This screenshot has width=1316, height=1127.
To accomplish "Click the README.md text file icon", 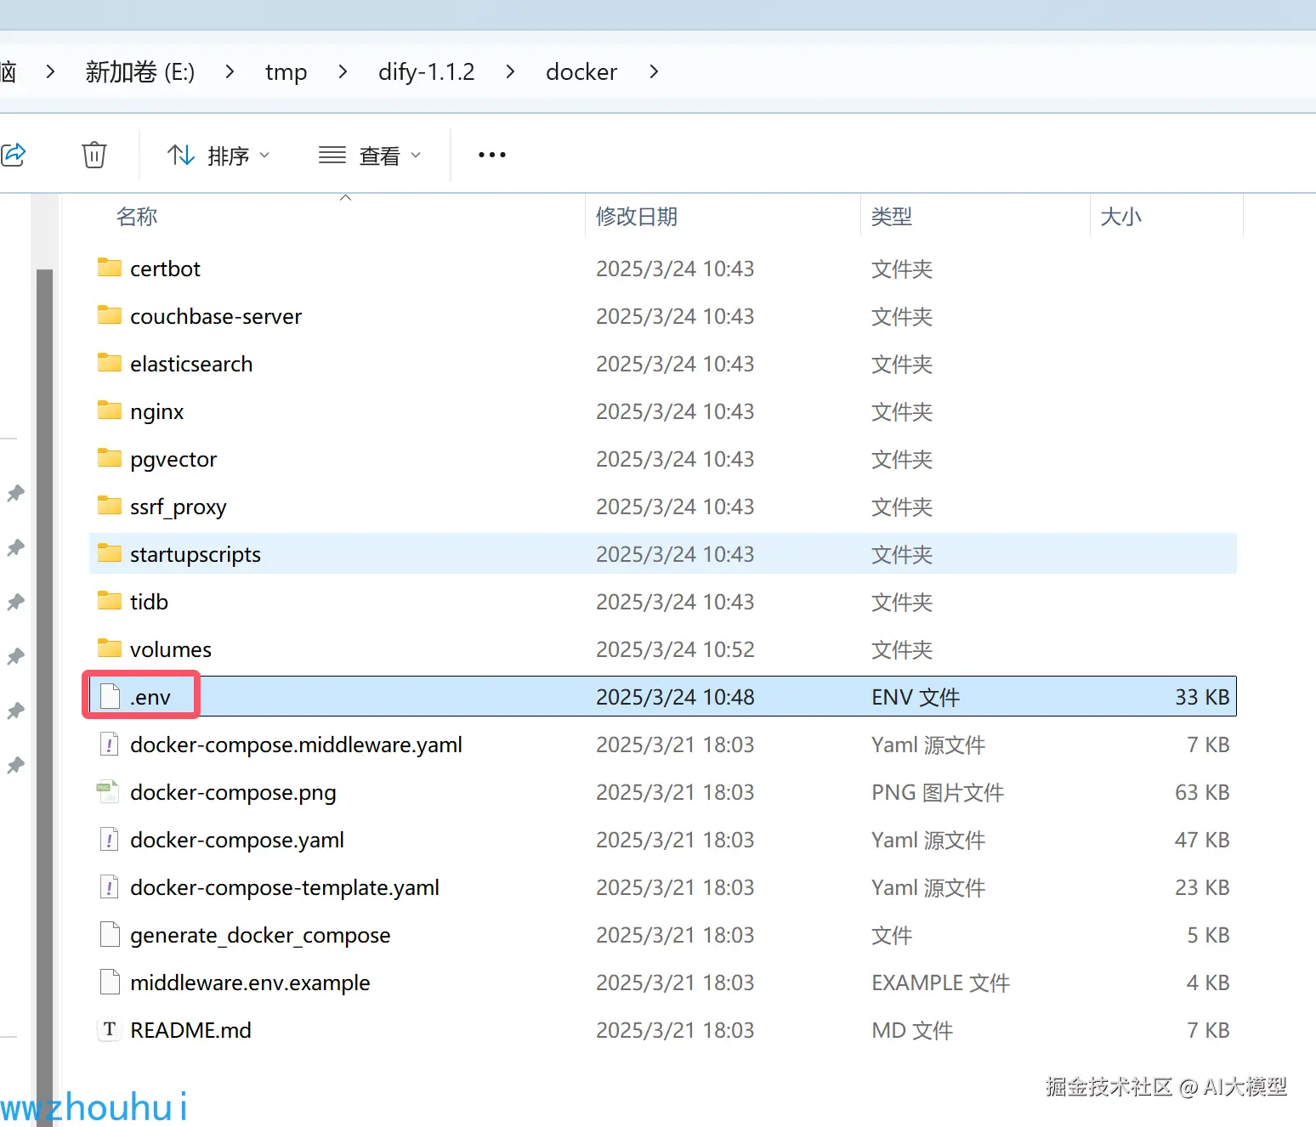I will click(x=109, y=1029).
